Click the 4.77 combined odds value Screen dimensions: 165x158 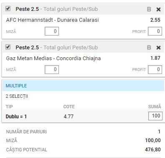point(69,116)
